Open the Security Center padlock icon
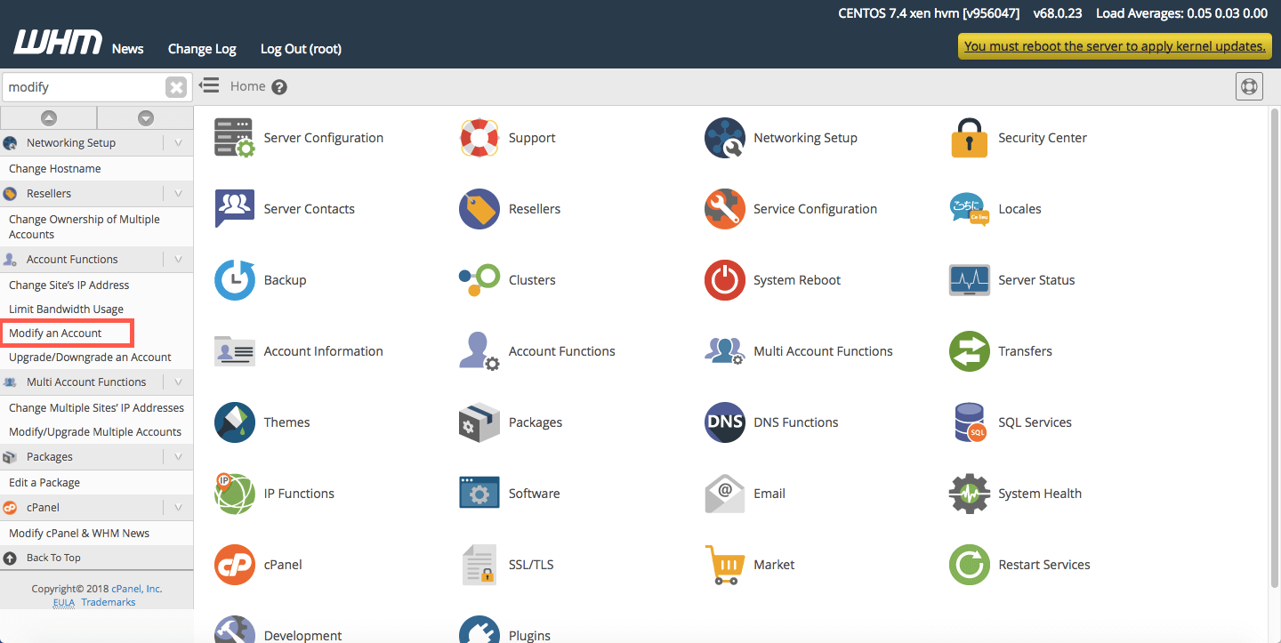 click(970, 138)
